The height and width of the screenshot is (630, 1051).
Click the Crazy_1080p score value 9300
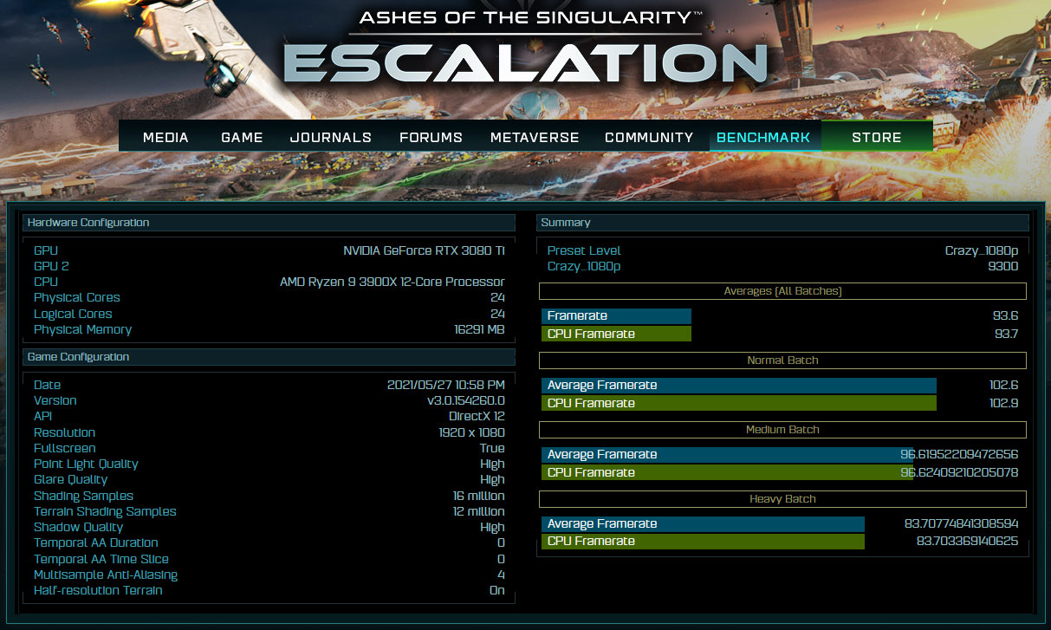[x=1002, y=266]
